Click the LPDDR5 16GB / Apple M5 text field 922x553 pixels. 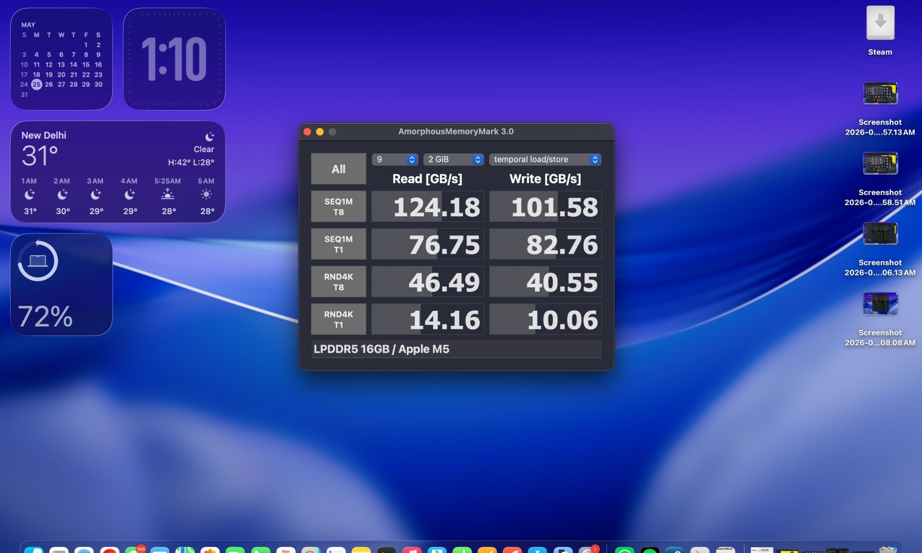(x=456, y=349)
